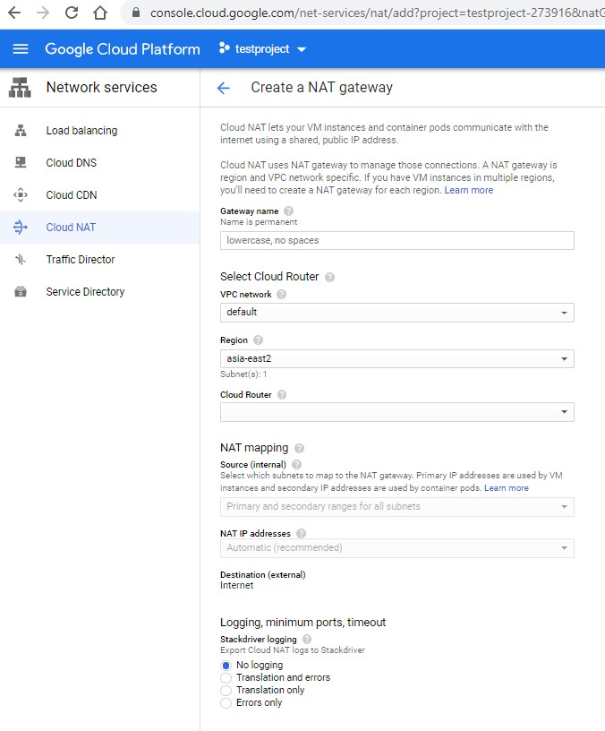Click help icon beside Stackdriver logging
The height and width of the screenshot is (731, 605).
[307, 639]
